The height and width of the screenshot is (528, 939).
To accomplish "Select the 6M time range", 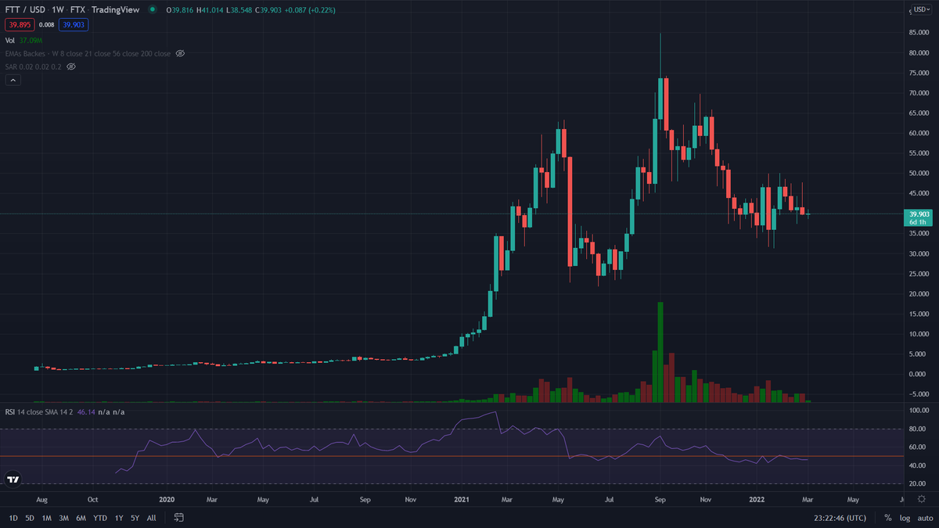I will click(81, 517).
